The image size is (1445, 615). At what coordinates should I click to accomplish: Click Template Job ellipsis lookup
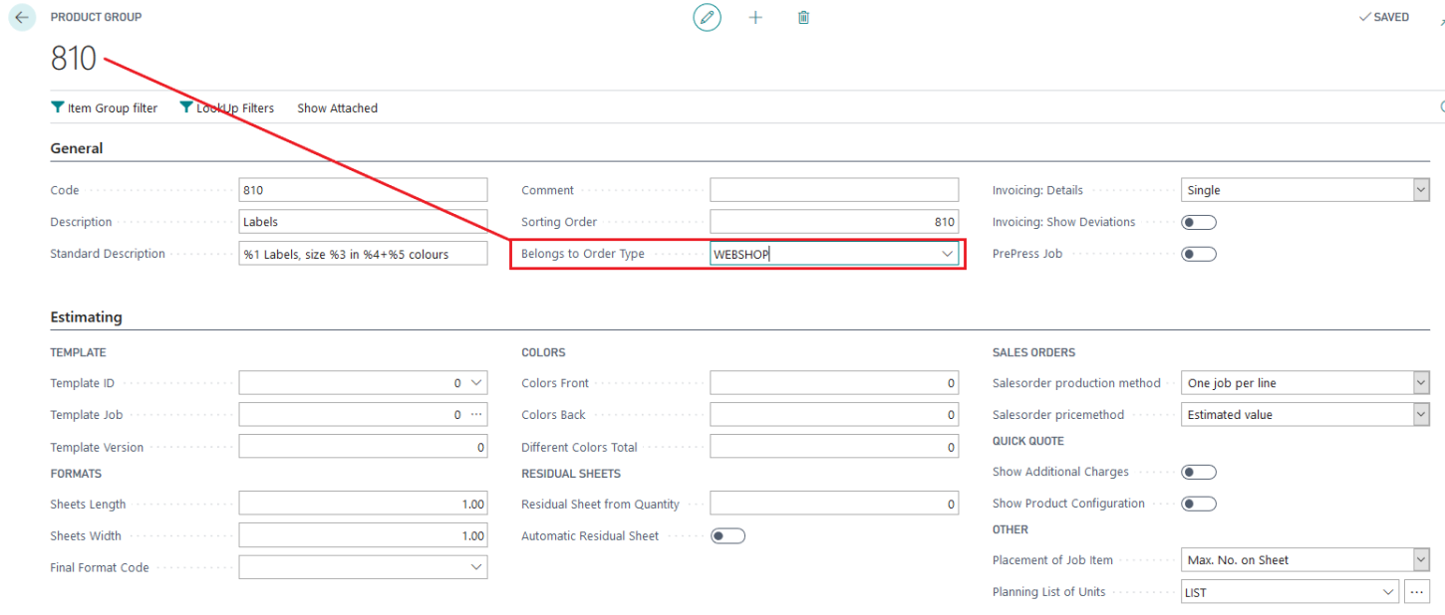(475, 415)
